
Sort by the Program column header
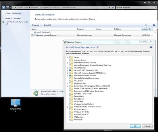click(x=80, y=29)
